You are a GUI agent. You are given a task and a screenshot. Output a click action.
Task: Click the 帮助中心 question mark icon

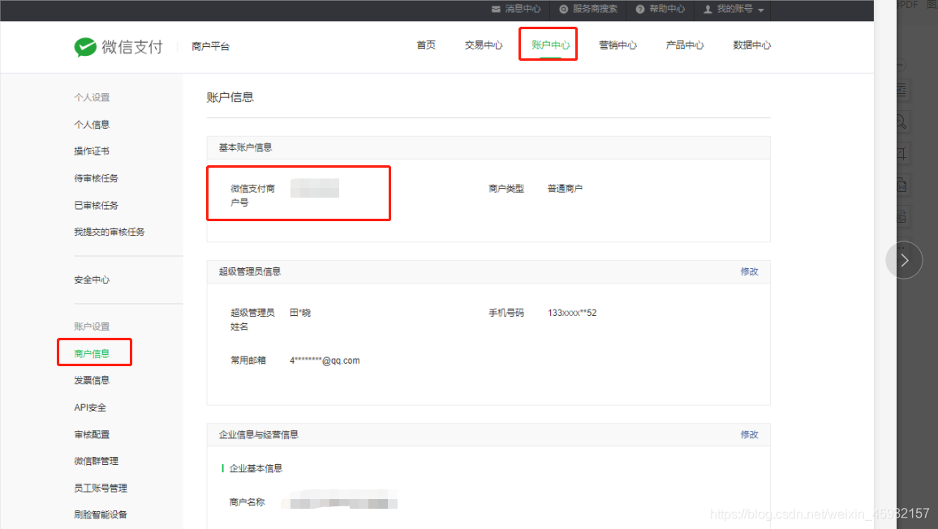640,10
